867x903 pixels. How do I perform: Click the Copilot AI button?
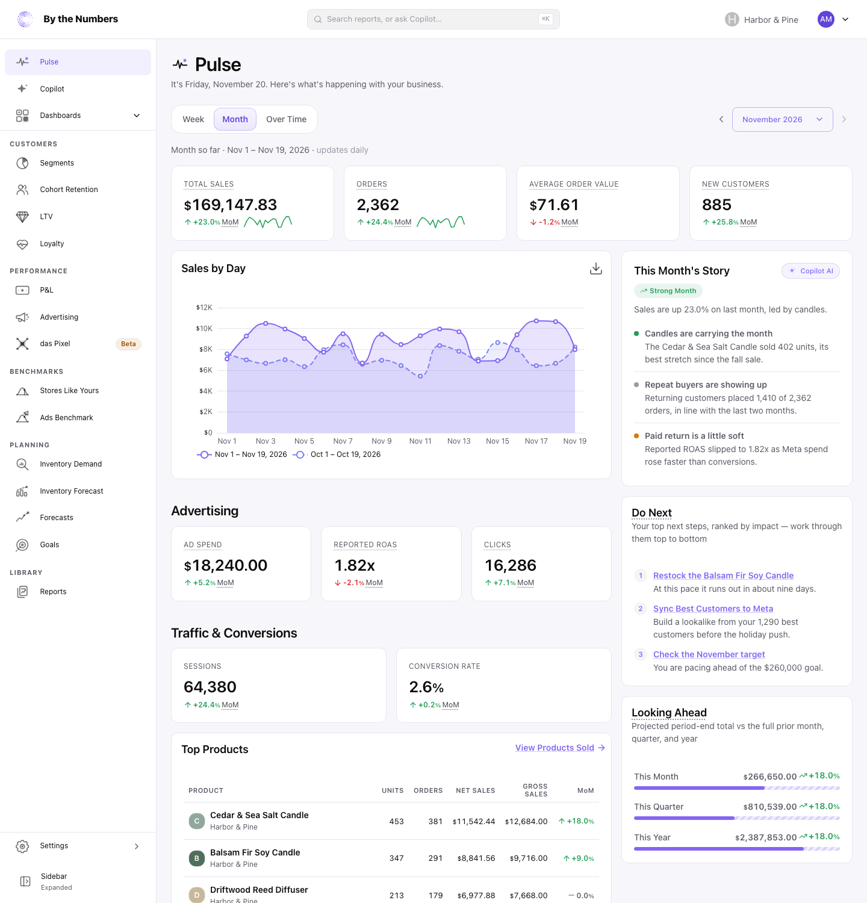(x=810, y=271)
